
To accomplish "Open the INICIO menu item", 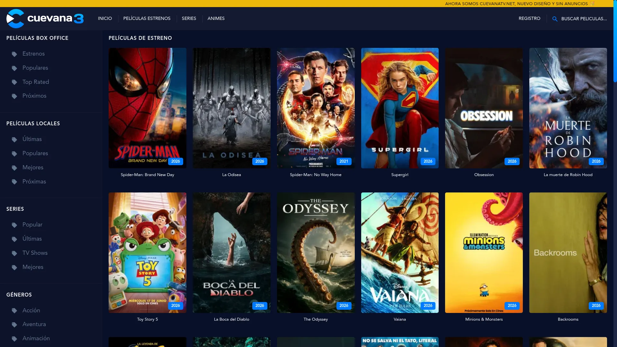I will (x=105, y=19).
